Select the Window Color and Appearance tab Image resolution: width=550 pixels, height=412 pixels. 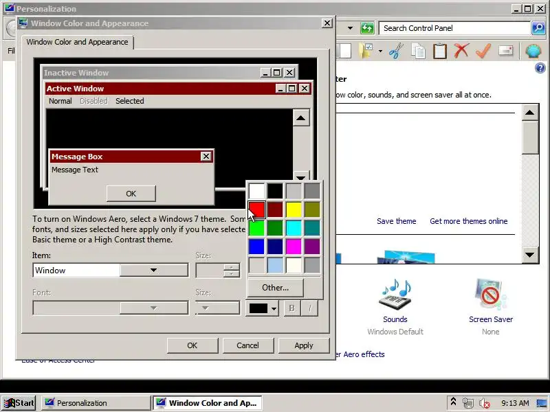[77, 42]
